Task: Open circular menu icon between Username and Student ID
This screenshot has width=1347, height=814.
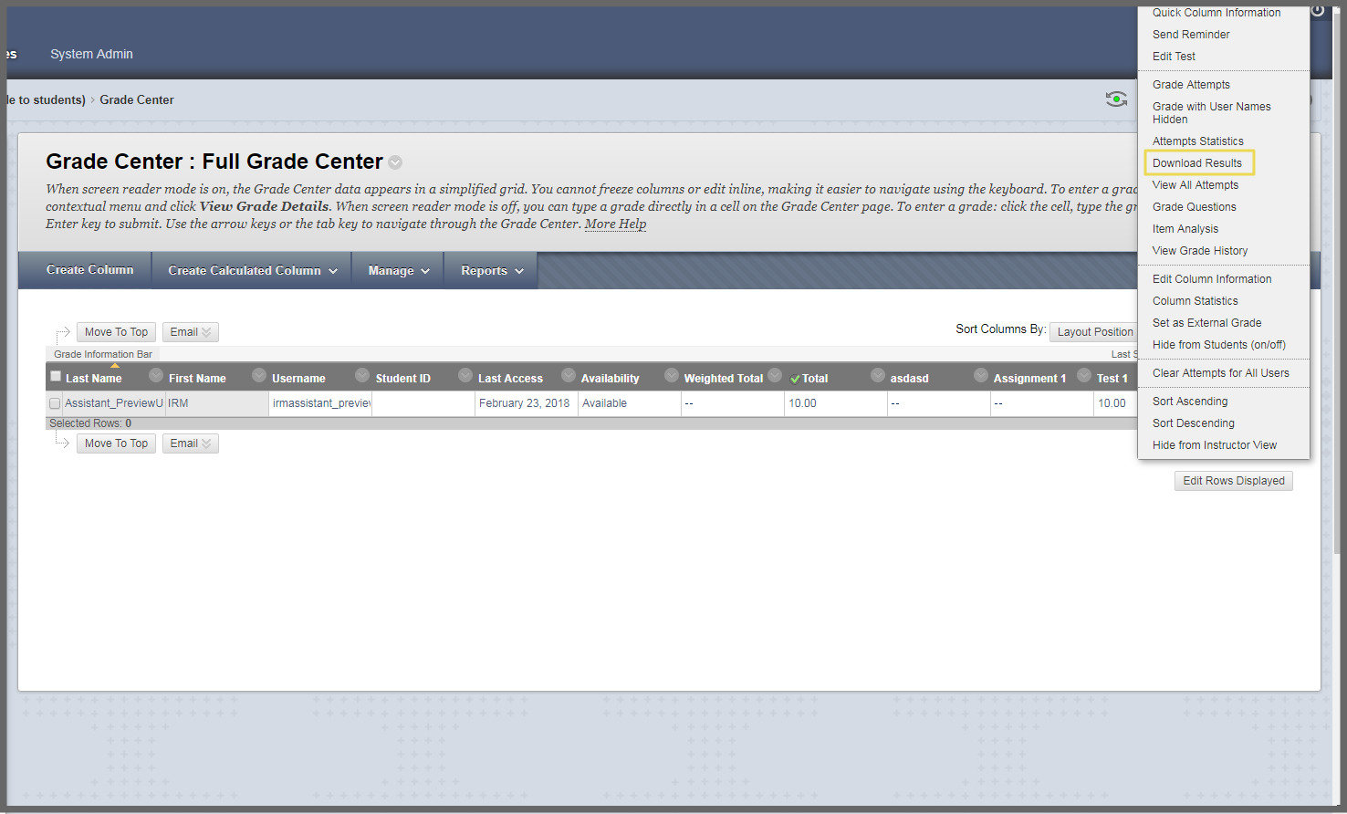Action: click(x=362, y=376)
